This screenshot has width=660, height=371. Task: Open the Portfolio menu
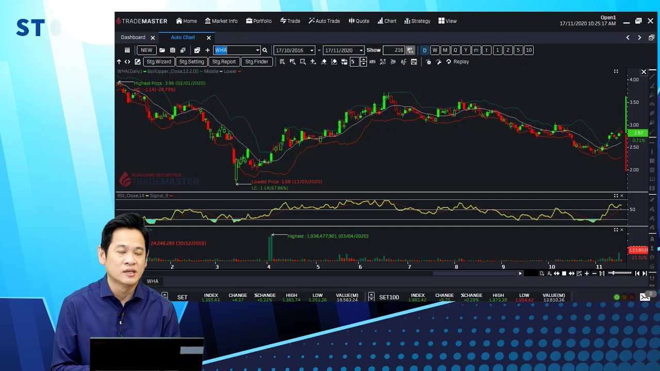click(x=259, y=21)
